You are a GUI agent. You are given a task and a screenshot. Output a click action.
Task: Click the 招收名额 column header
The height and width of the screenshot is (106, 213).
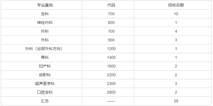click(176, 5)
